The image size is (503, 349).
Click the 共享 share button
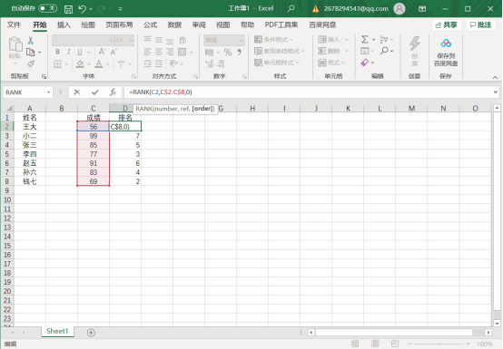pyautogui.click(x=447, y=25)
